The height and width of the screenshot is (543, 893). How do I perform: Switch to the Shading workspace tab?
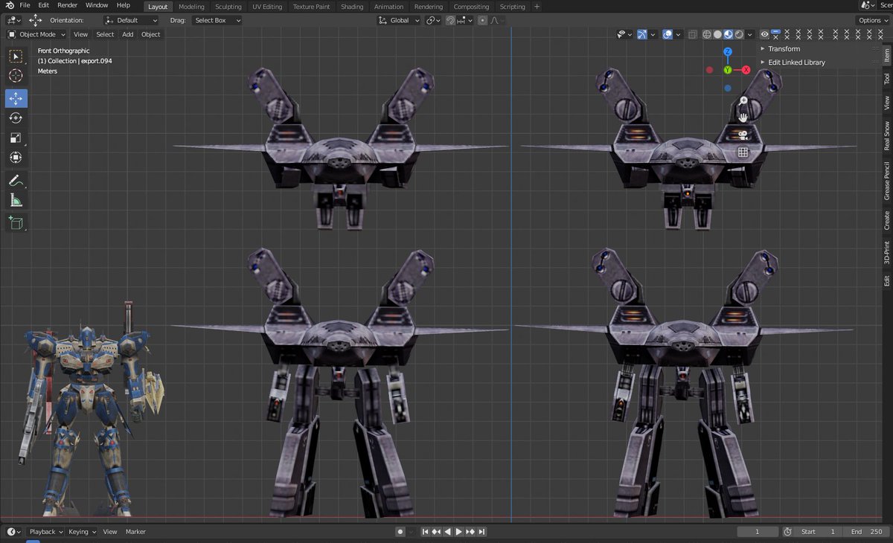click(352, 7)
